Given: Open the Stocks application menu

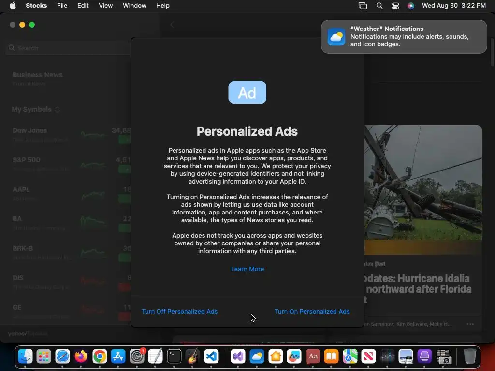Looking at the screenshot, I should 36,6.
